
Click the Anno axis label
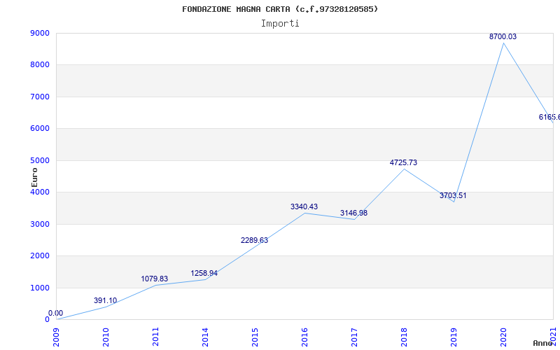pos(543,343)
